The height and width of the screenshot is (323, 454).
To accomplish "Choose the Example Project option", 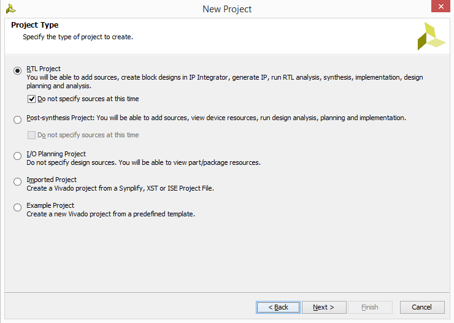I will 17,207.
